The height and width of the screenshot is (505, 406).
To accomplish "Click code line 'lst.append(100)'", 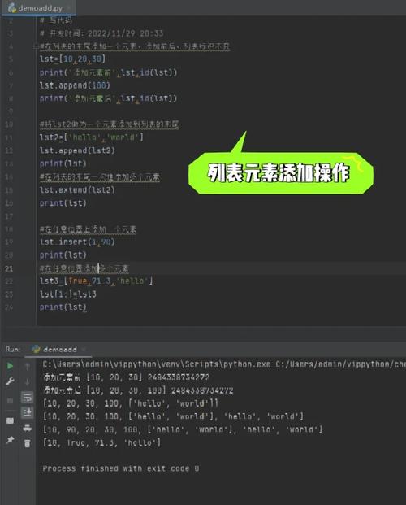I will pyautogui.click(x=75, y=85).
